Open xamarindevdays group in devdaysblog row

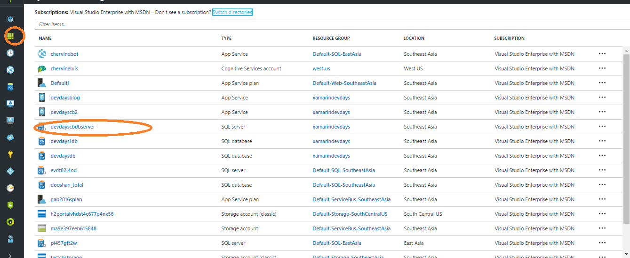coord(331,98)
